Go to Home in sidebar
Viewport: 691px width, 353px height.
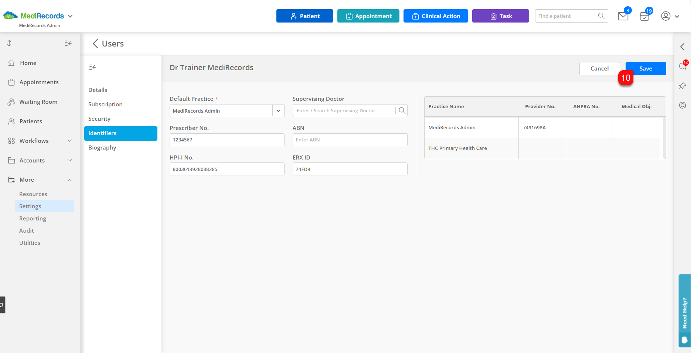click(28, 63)
